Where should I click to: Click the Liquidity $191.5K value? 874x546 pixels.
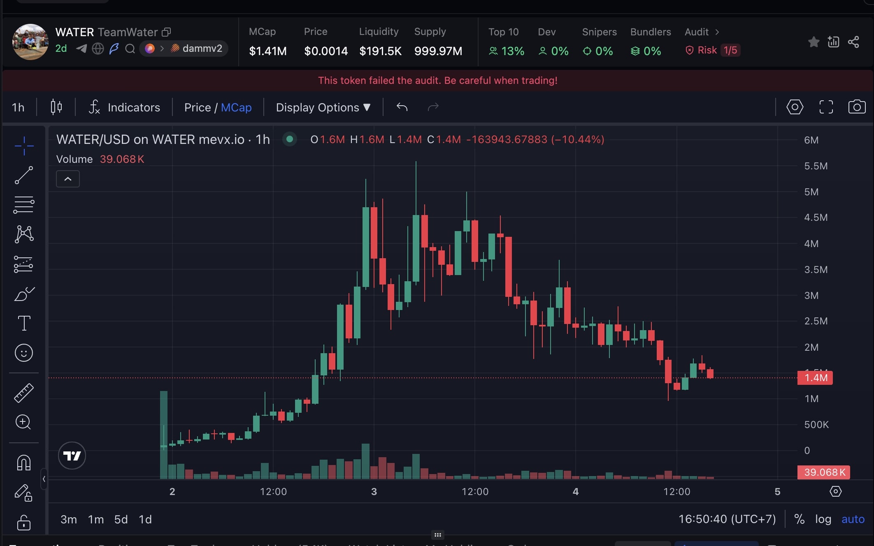click(x=380, y=51)
